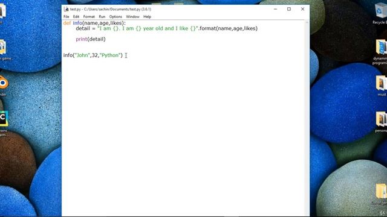
Task: Open the File menu
Action: click(67, 17)
